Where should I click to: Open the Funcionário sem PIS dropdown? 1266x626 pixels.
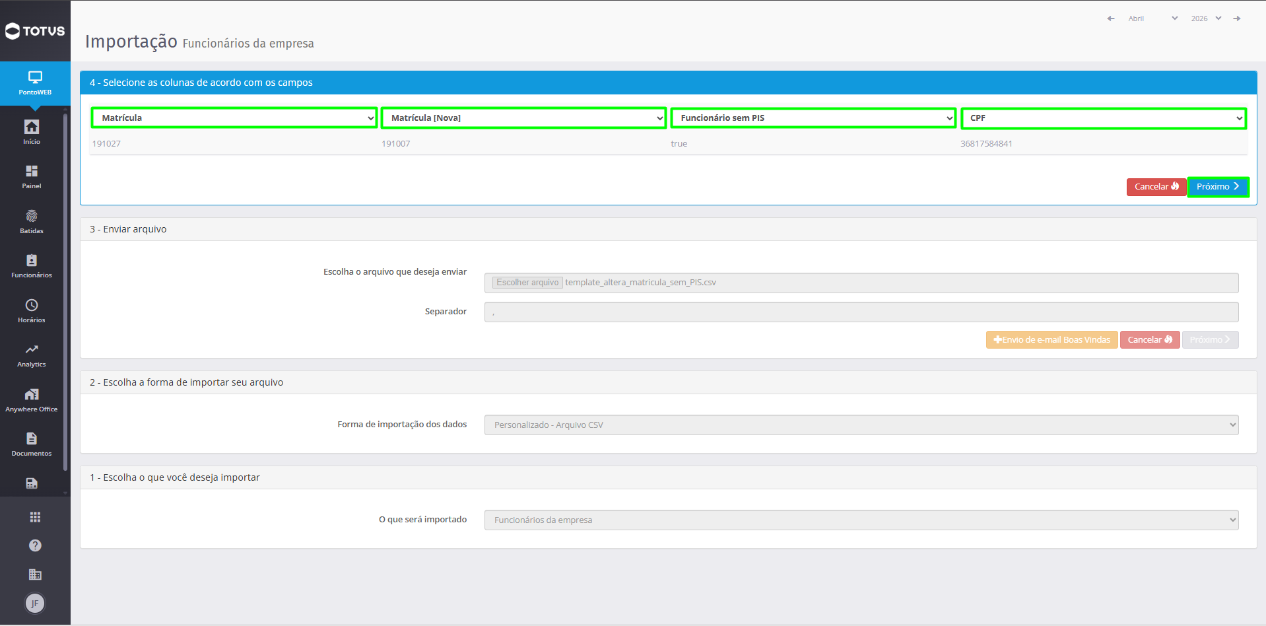pyautogui.click(x=813, y=118)
